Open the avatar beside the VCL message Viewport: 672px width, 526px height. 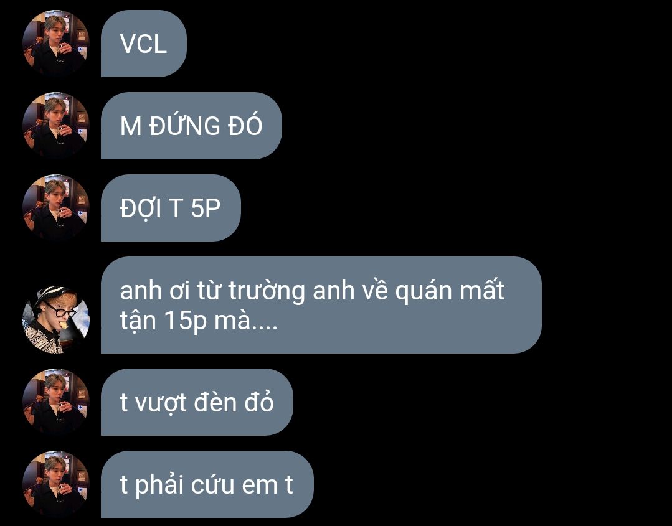coord(55,44)
